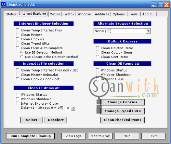Screen dimensions: 171x144
Task: Open the Firefox tab
Action: click(x=69, y=14)
